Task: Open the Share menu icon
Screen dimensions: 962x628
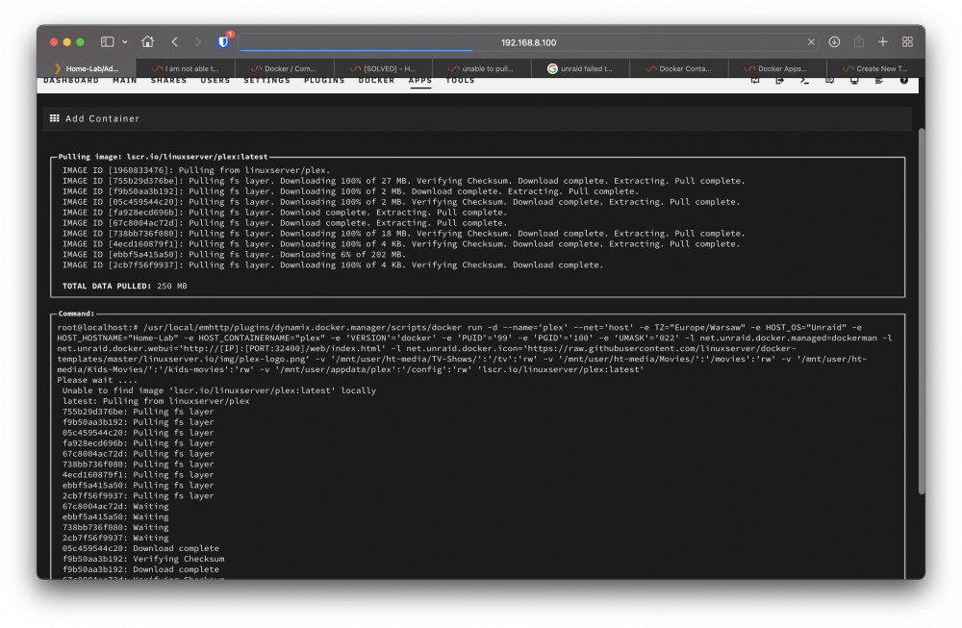Action: (x=859, y=41)
